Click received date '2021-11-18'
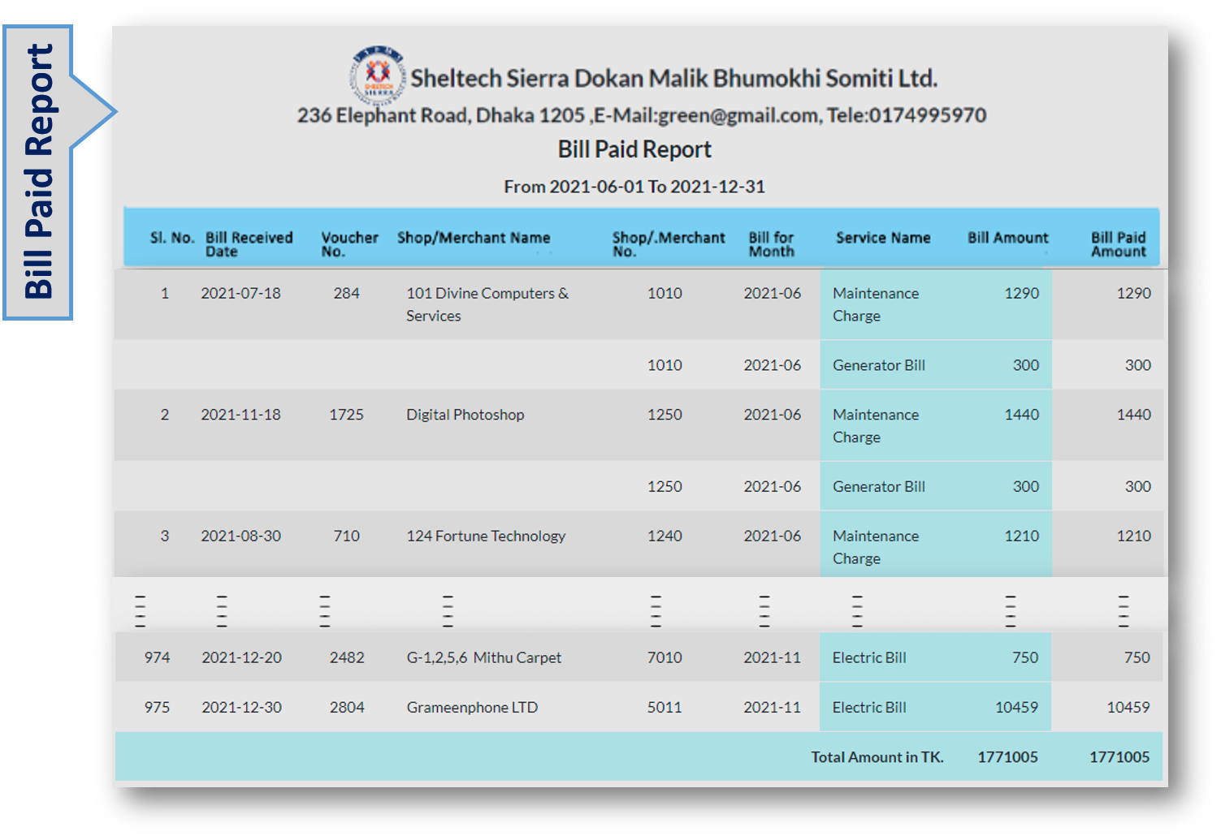 click(240, 415)
